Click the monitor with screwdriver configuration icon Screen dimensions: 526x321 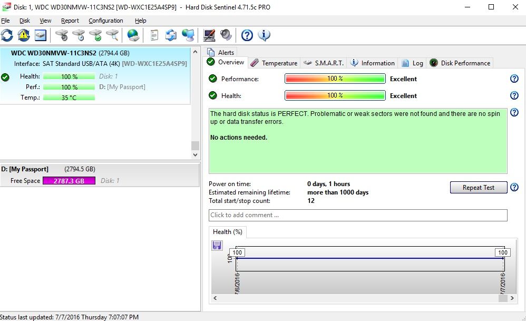tap(209, 35)
